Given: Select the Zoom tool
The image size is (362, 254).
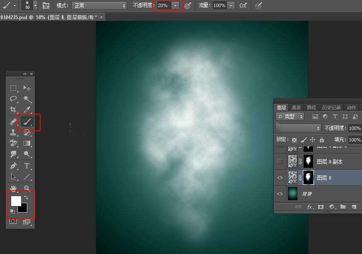Looking at the screenshot, I should click(26, 187).
